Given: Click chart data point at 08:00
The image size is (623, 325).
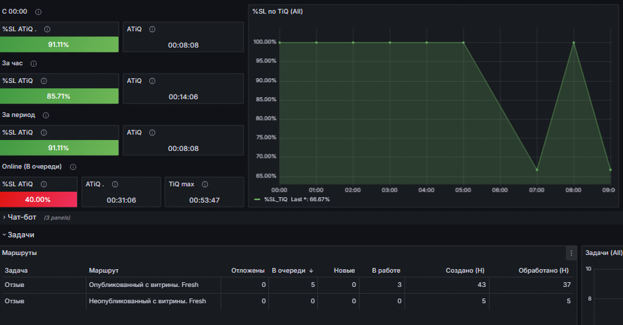Looking at the screenshot, I should point(573,42).
